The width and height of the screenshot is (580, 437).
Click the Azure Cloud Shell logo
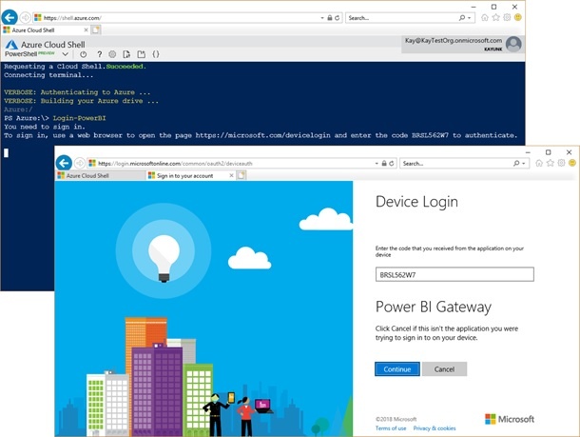coord(11,45)
